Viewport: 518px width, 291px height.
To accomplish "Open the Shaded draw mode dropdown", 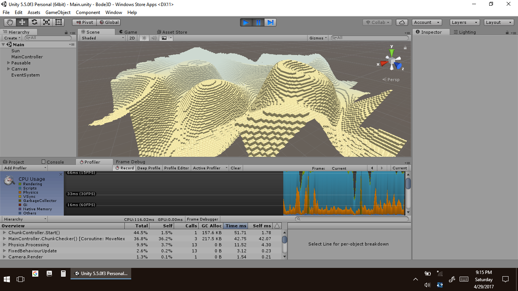I will pos(102,38).
